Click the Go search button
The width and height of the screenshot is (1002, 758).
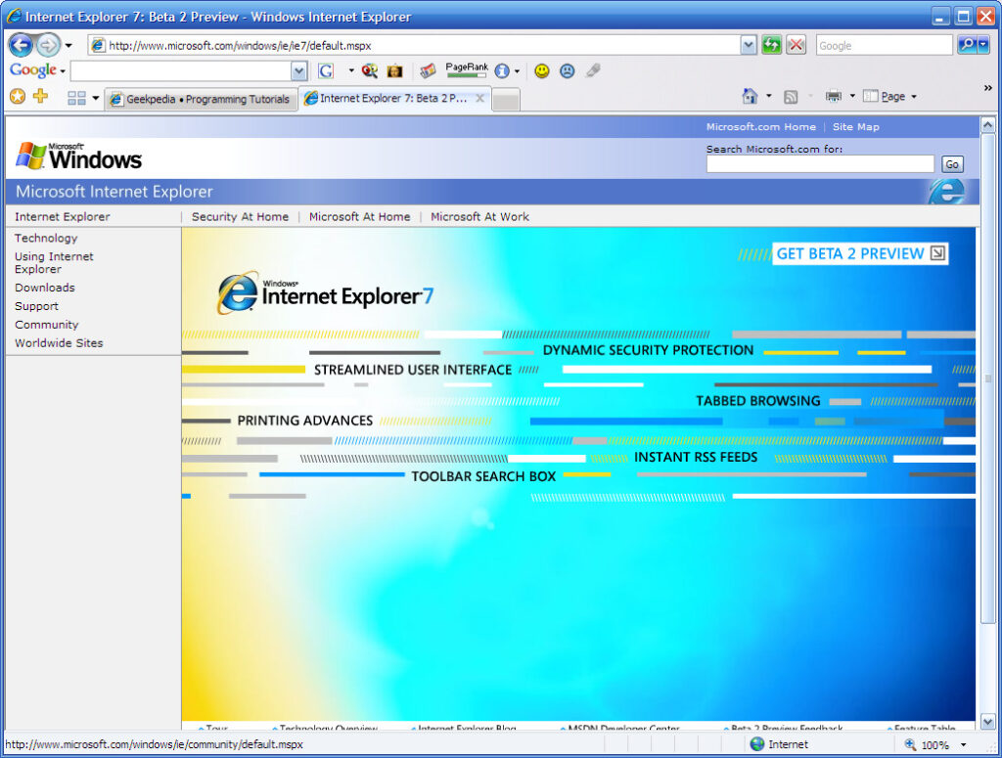(951, 164)
